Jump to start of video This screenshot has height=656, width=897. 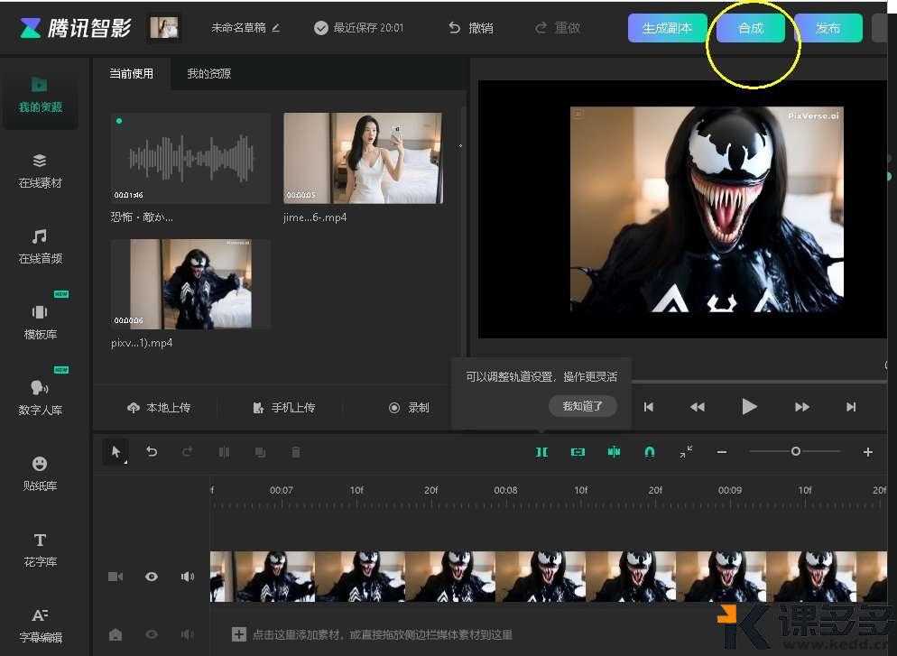[648, 407]
